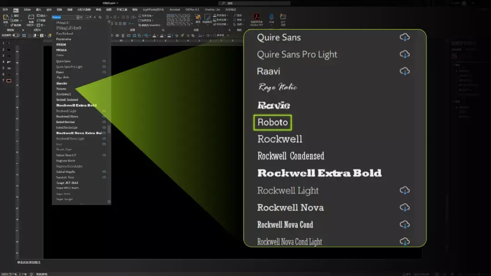Image resolution: width=491 pixels, height=276 pixels.
Task: Click the New Slide icon
Action: pyautogui.click(x=31, y=18)
